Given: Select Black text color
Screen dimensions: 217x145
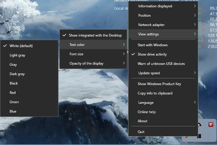Looking at the screenshot, I should [29, 83].
